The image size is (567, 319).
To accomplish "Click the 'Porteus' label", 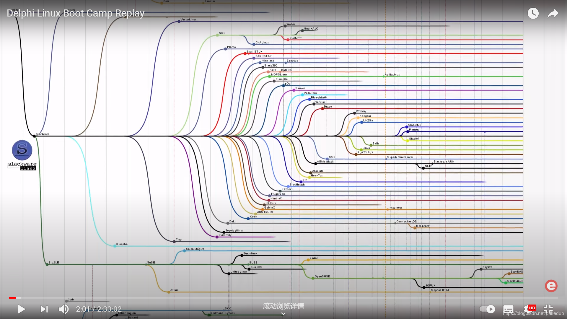I will pyautogui.click(x=414, y=129).
